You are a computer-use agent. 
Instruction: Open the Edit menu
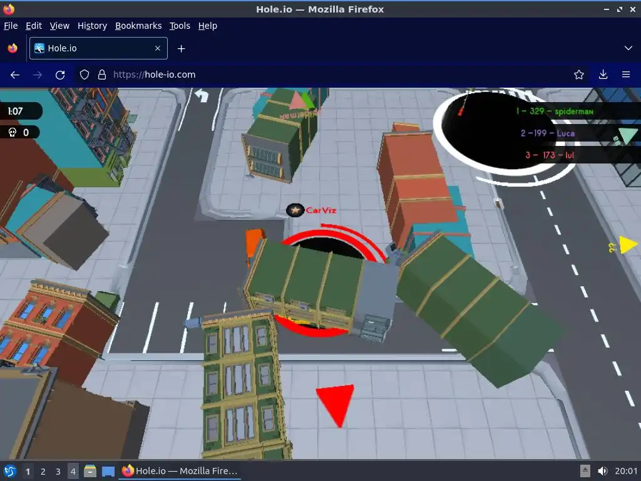pyautogui.click(x=34, y=26)
